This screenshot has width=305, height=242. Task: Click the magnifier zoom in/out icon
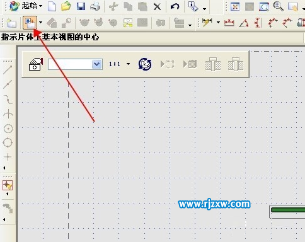(279, 6)
